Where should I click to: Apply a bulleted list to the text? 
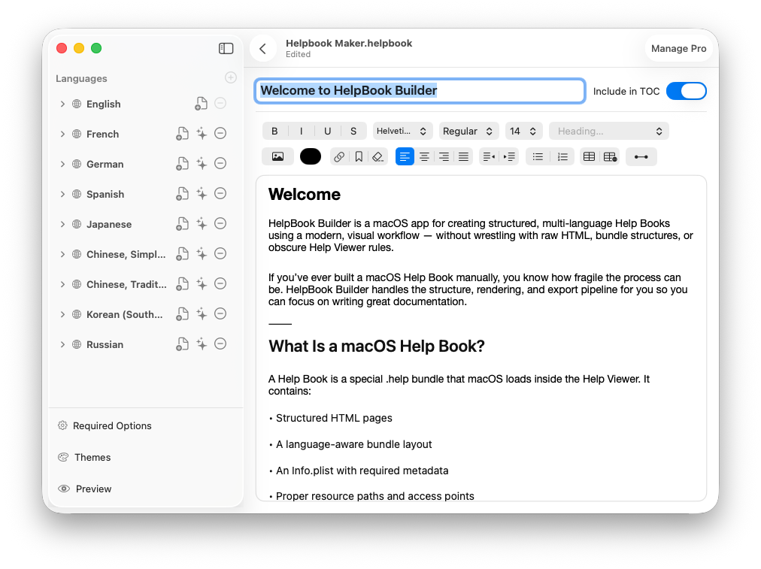tap(537, 156)
